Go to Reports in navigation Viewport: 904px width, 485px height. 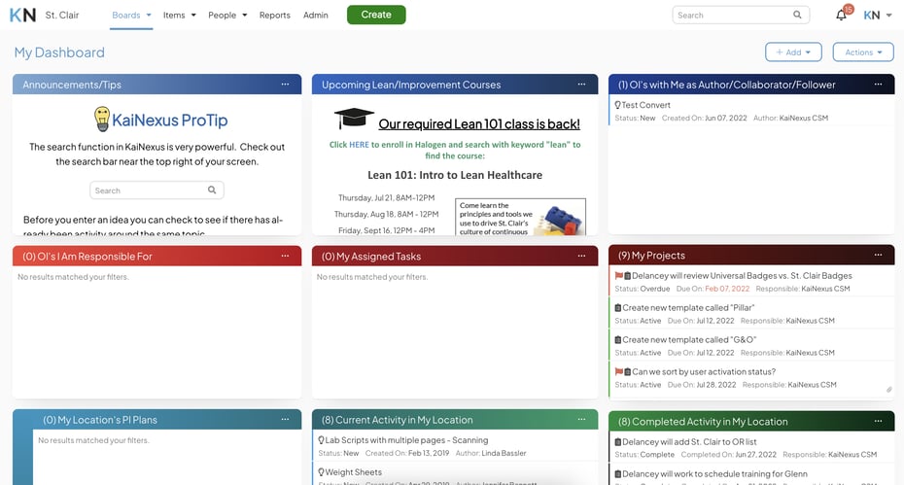pyautogui.click(x=274, y=15)
